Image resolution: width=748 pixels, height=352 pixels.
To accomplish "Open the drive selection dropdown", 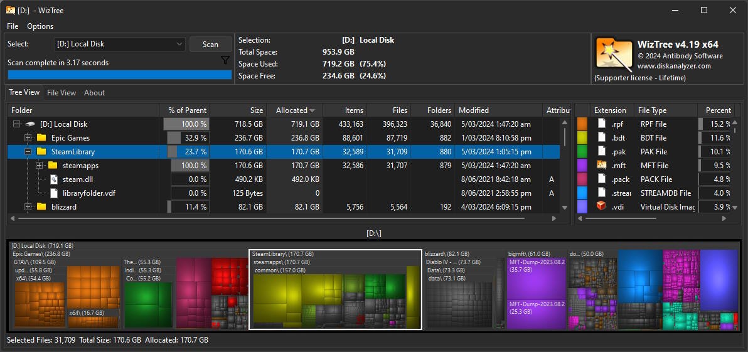I will [119, 44].
